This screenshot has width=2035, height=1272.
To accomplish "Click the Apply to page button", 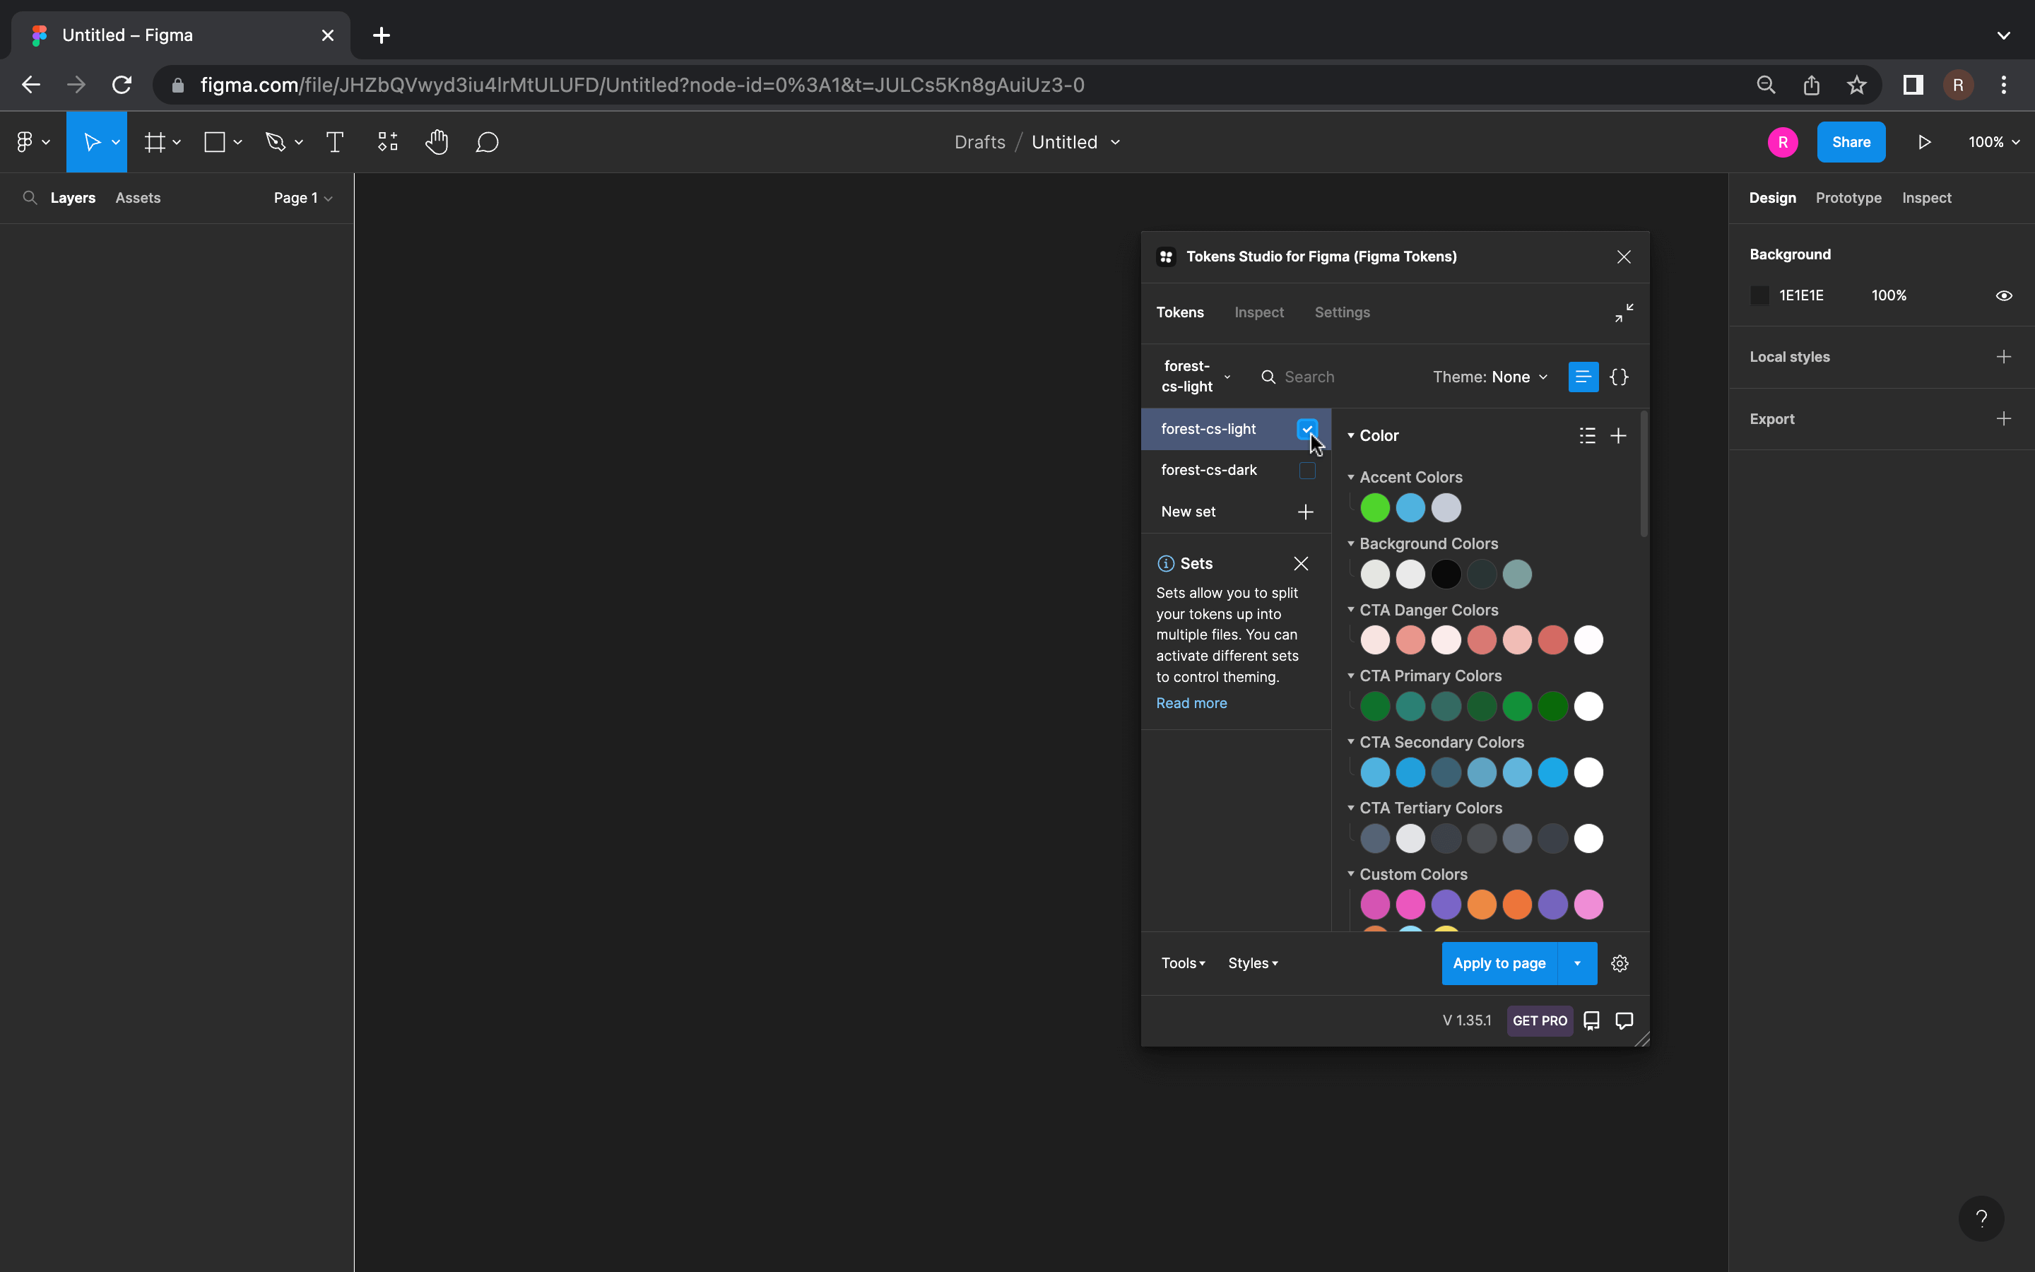I will point(1499,963).
